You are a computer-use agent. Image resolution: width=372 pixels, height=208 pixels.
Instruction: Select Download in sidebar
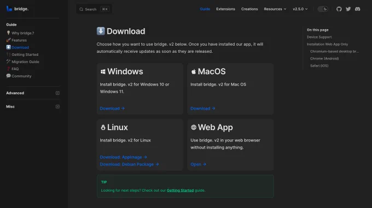(x=18, y=47)
